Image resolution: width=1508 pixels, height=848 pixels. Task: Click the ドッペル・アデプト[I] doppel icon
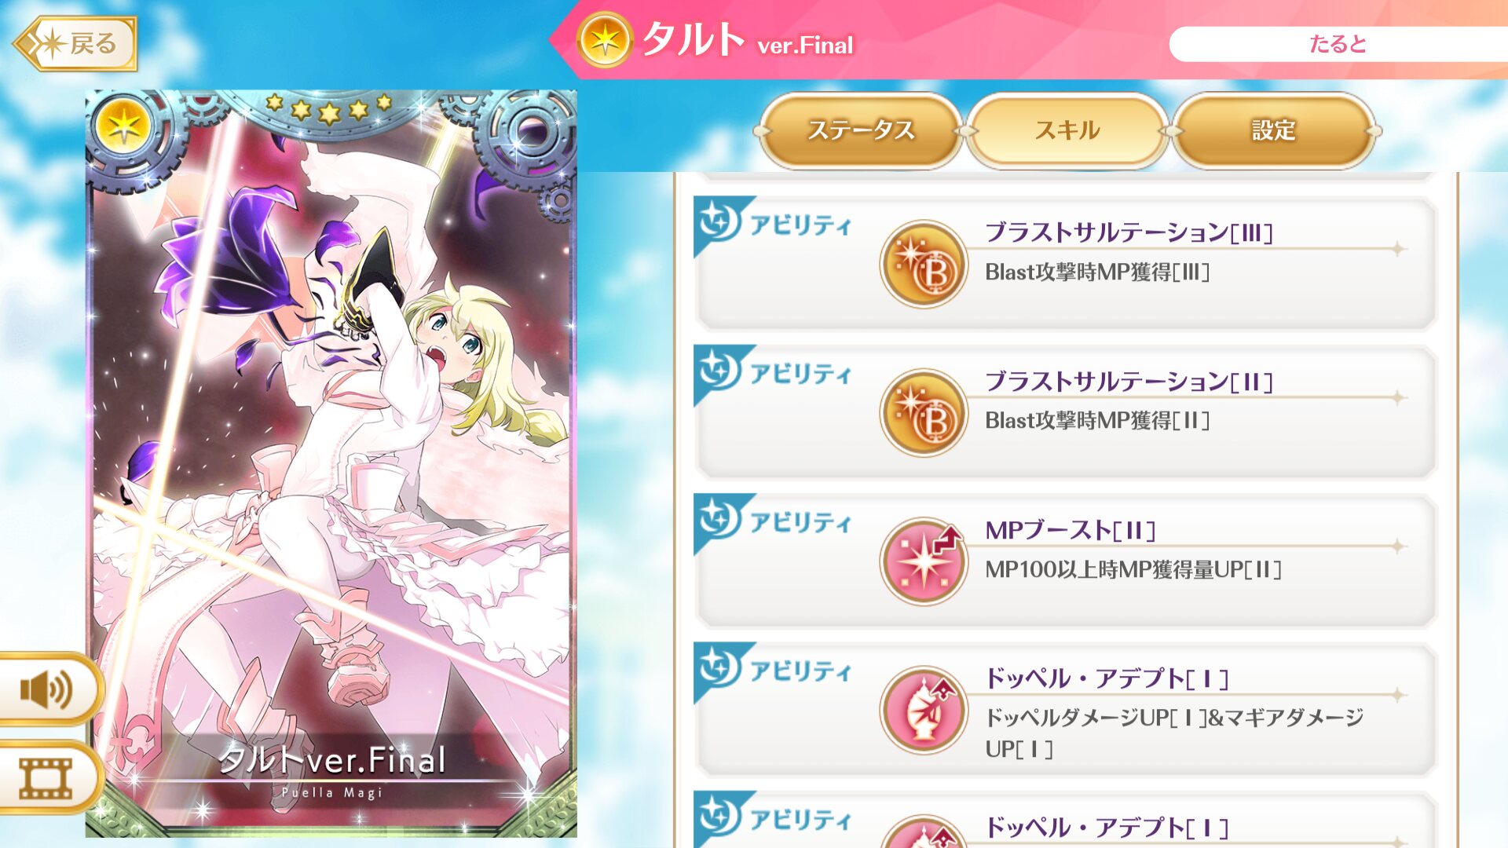point(924,711)
